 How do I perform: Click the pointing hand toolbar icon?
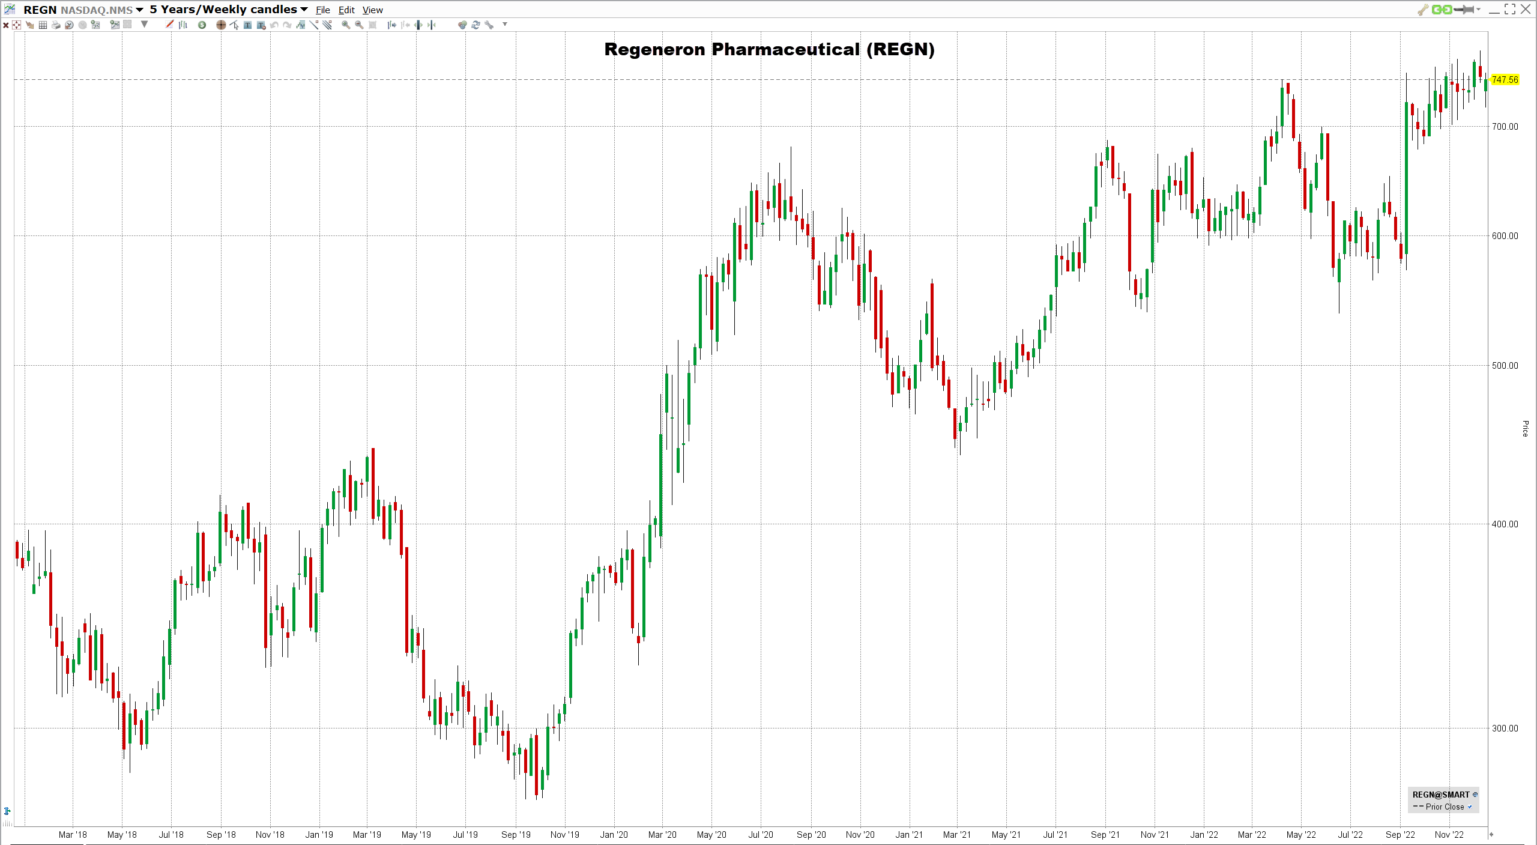coord(29,25)
